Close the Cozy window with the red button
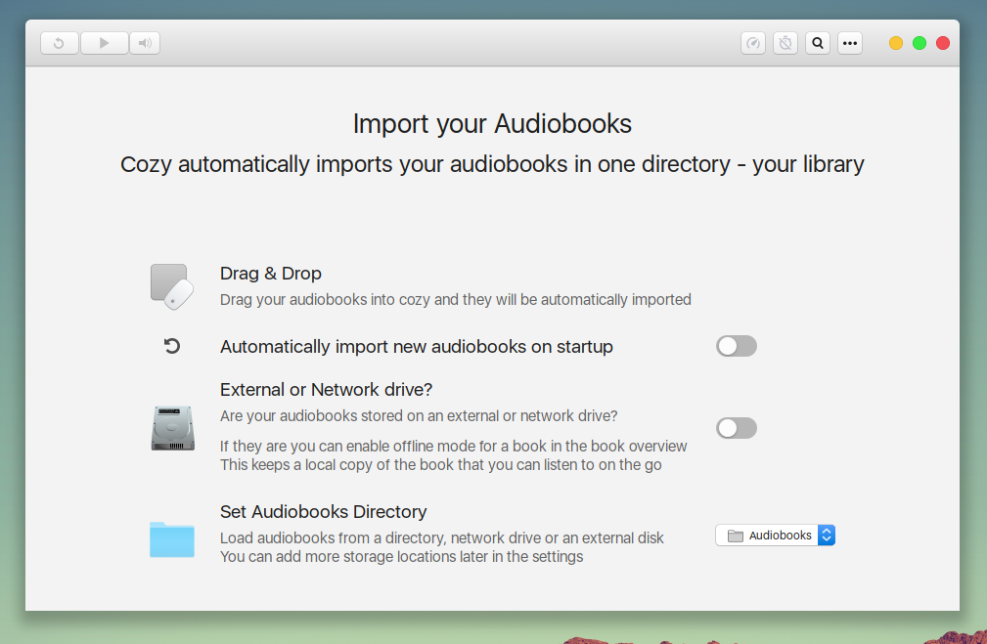 tap(943, 43)
